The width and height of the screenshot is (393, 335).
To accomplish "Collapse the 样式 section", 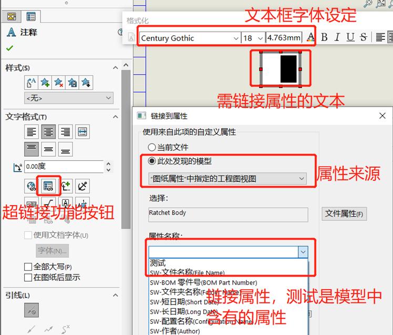I will tap(115, 68).
